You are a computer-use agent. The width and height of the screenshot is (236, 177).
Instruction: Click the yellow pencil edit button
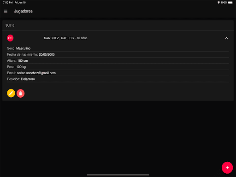11,93
